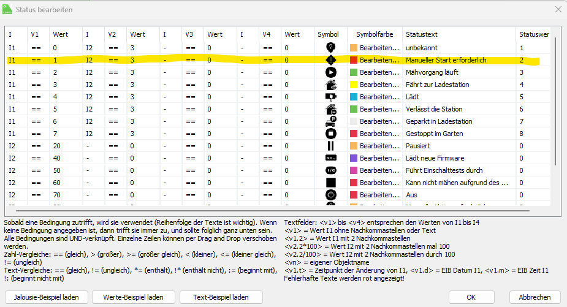Open green color swatch for 'Verlässt die Station'
Screen dimensions: 567x307
tap(353, 109)
